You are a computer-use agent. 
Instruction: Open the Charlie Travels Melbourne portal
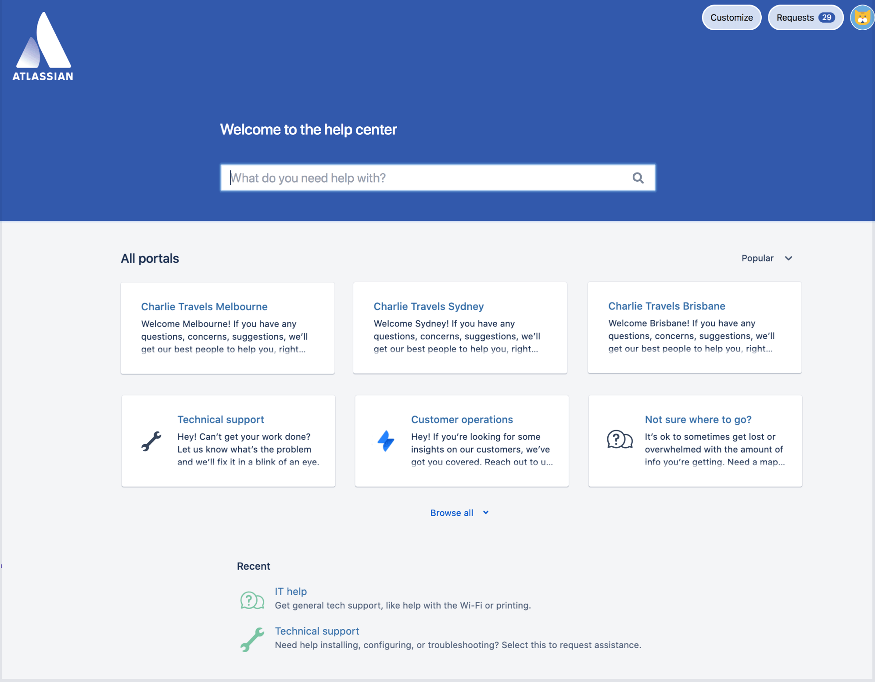coord(204,306)
